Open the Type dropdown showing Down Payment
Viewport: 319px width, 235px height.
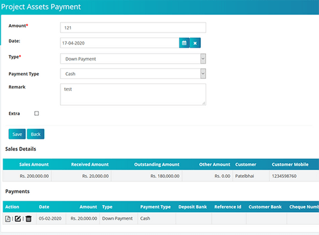133,59
